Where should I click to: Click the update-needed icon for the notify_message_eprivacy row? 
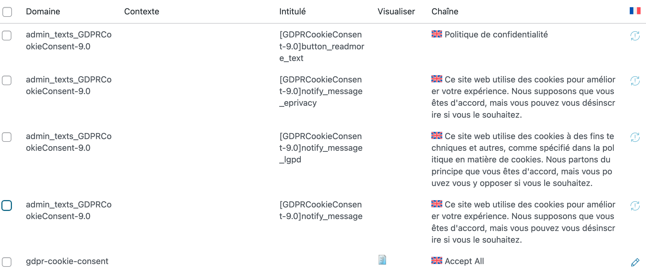pyautogui.click(x=635, y=81)
